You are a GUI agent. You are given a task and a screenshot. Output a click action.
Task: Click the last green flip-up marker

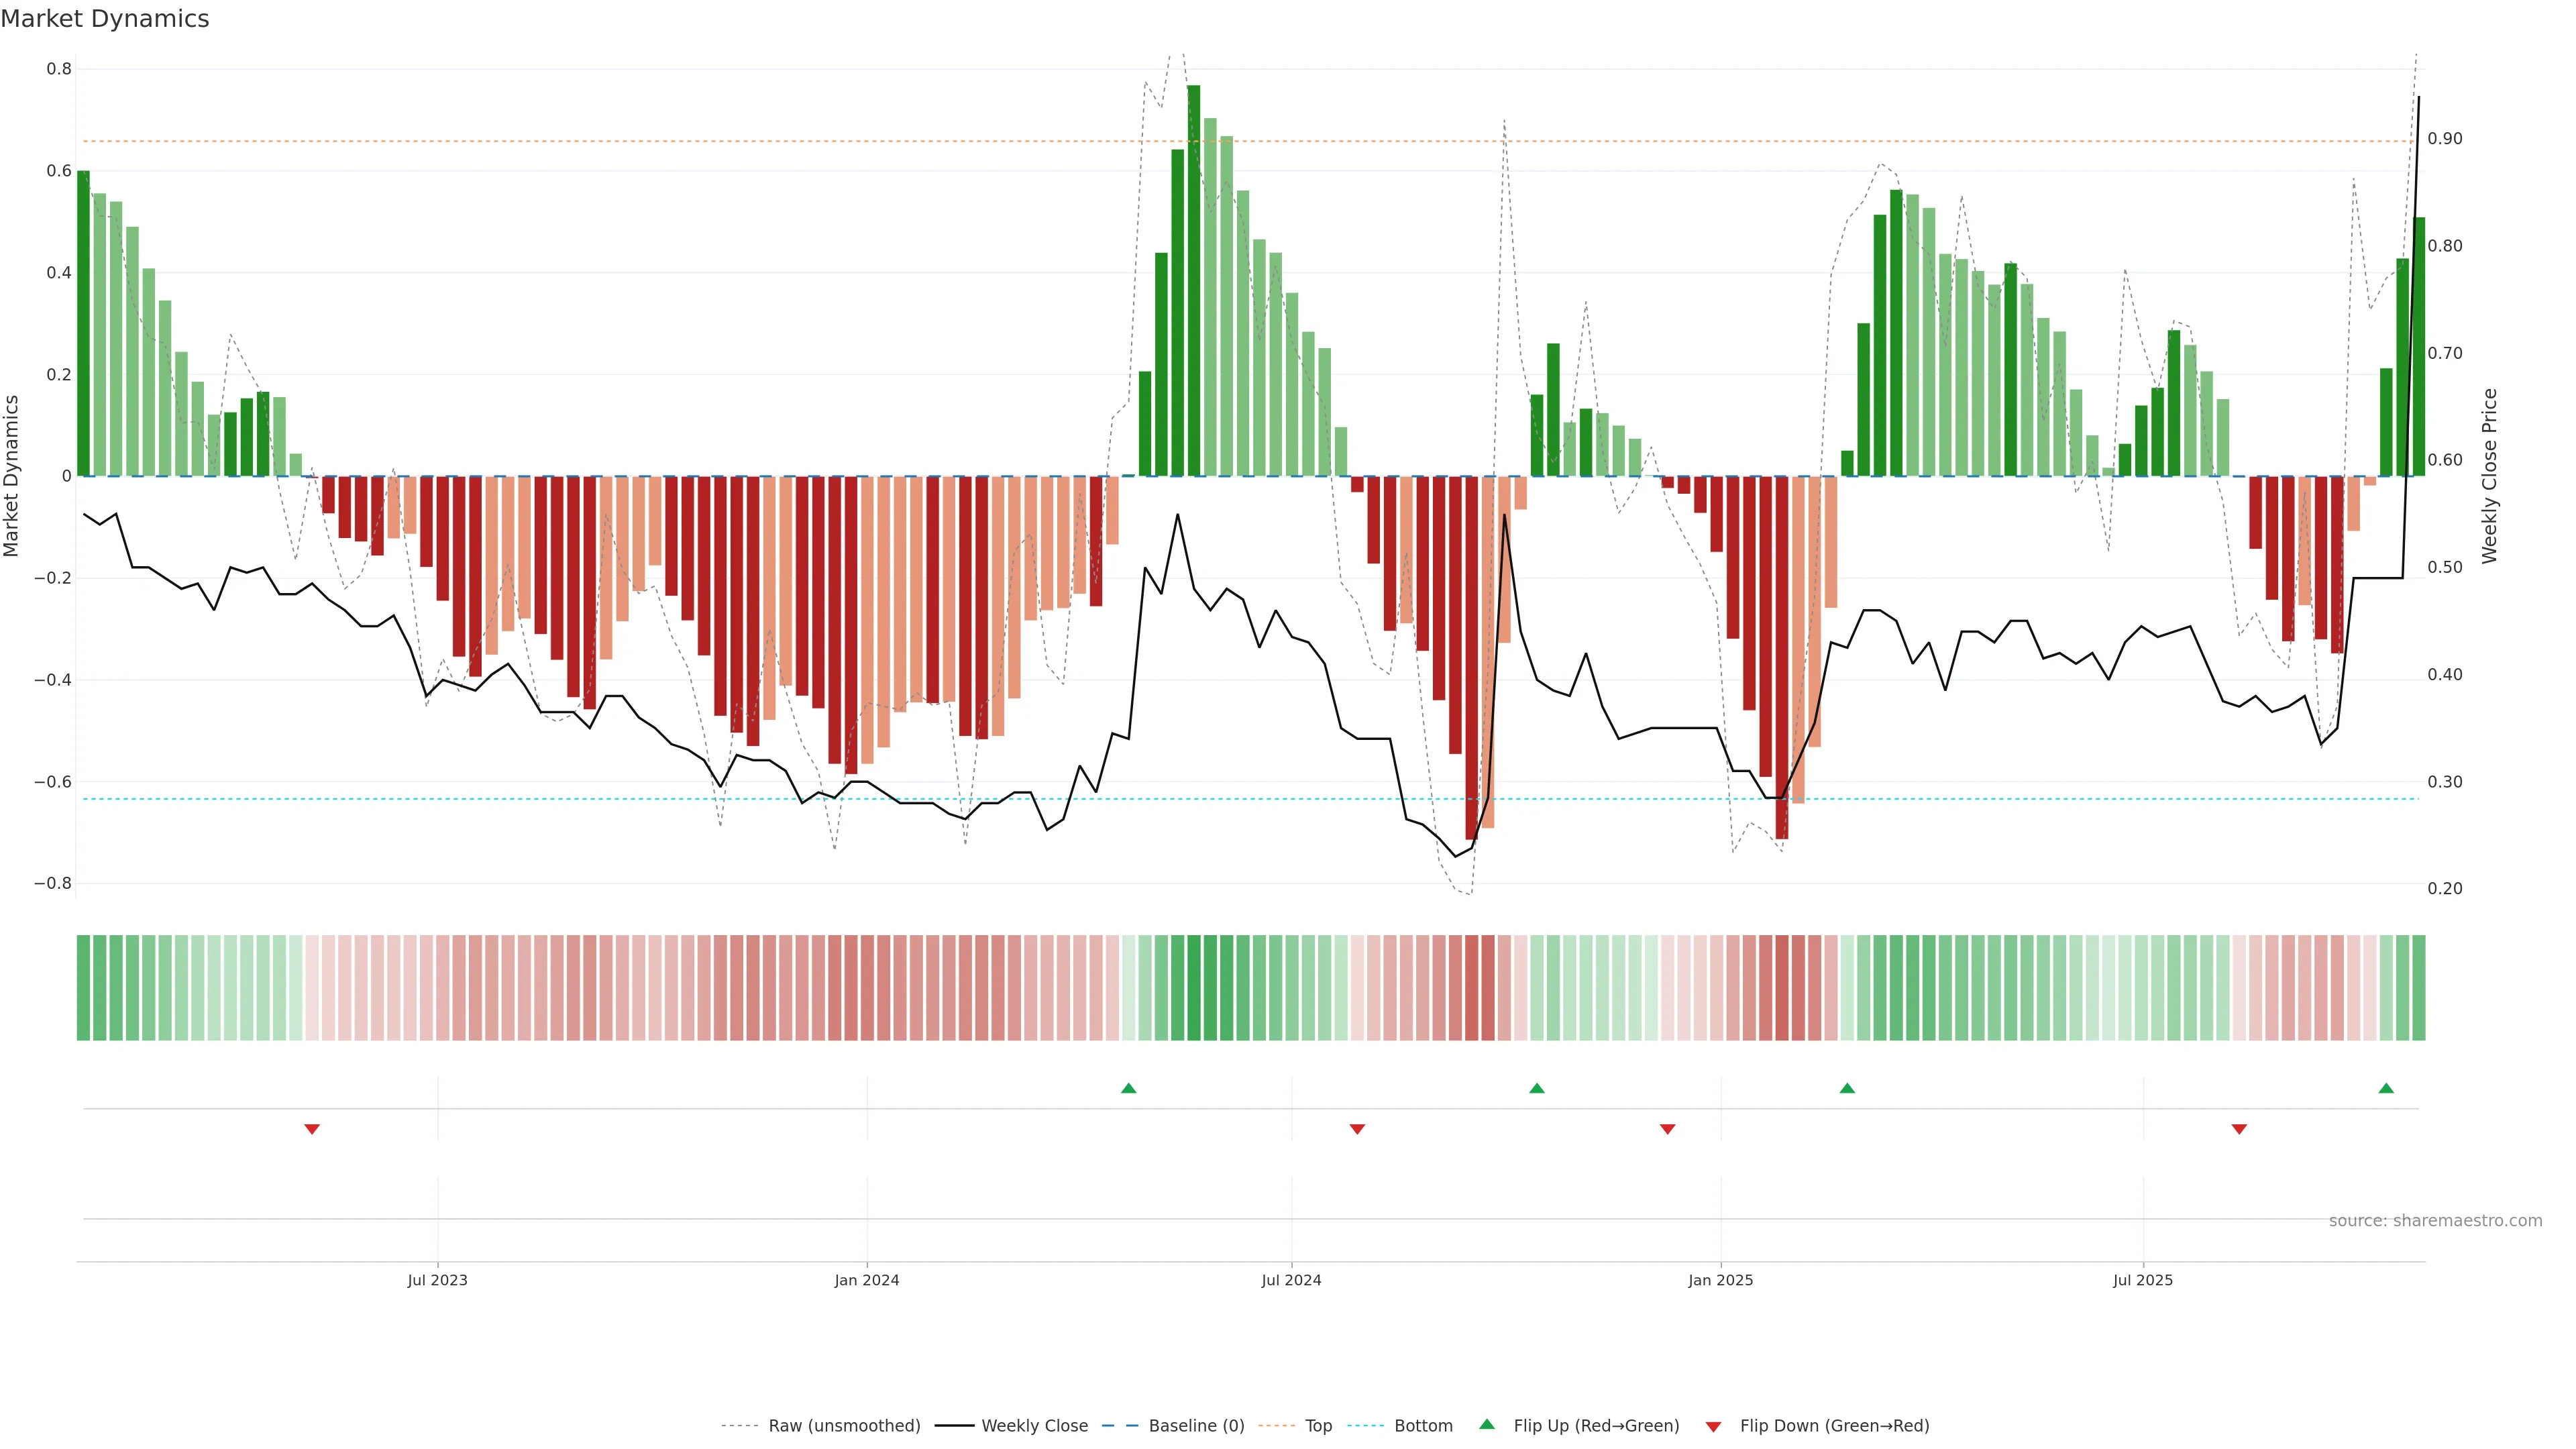coord(2386,1088)
